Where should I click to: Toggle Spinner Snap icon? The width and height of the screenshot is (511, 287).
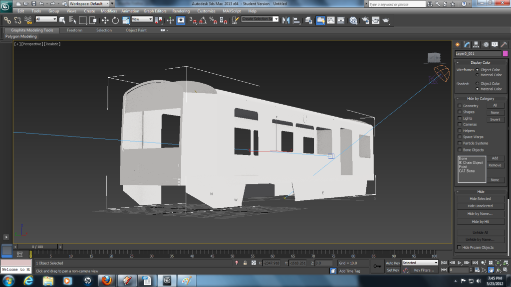[223, 20]
